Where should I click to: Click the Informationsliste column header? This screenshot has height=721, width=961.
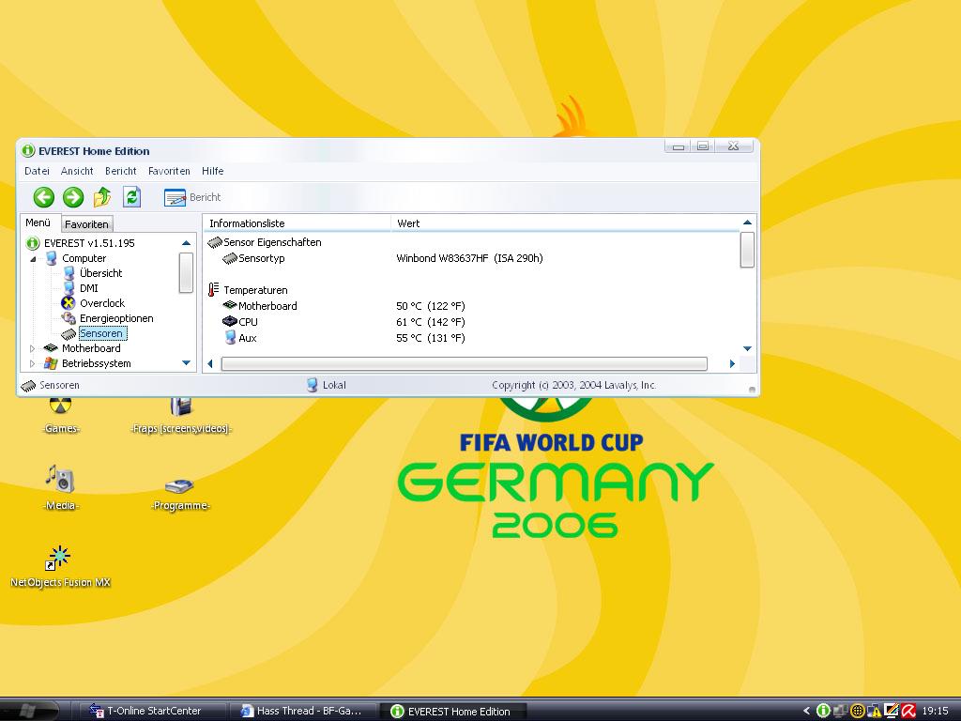[x=297, y=223]
